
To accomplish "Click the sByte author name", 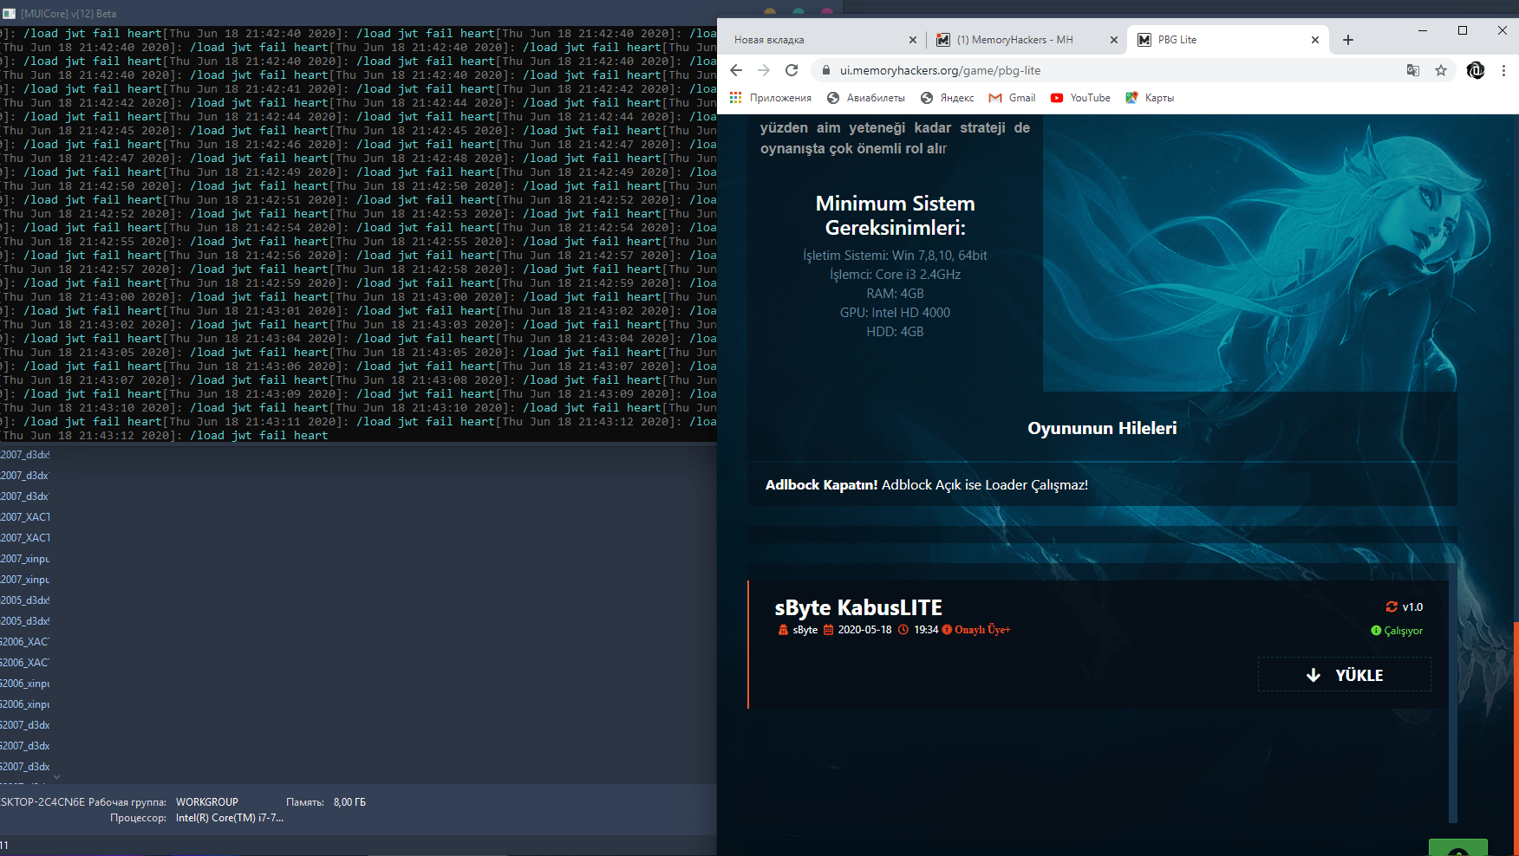I will point(805,630).
